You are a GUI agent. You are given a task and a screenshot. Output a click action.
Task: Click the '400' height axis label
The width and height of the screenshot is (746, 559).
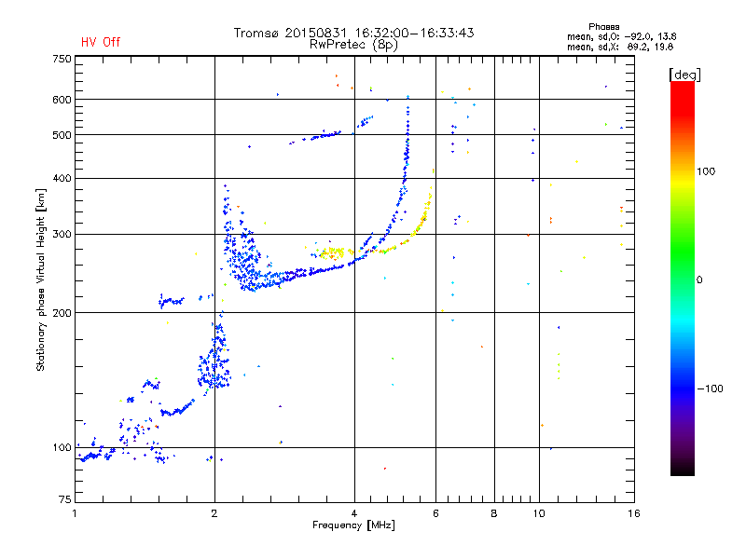coord(62,178)
